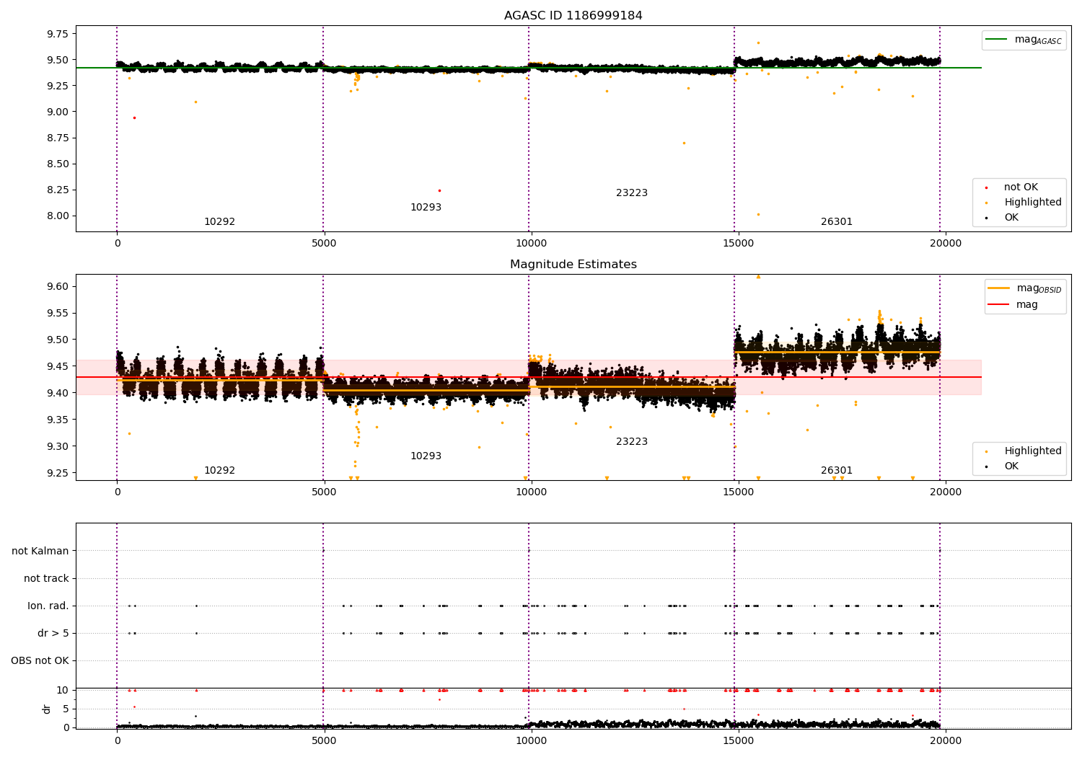Screen dimensions: 1082x757
Task: Click the rotated 'dr' y-axis label
Action: 47,709
